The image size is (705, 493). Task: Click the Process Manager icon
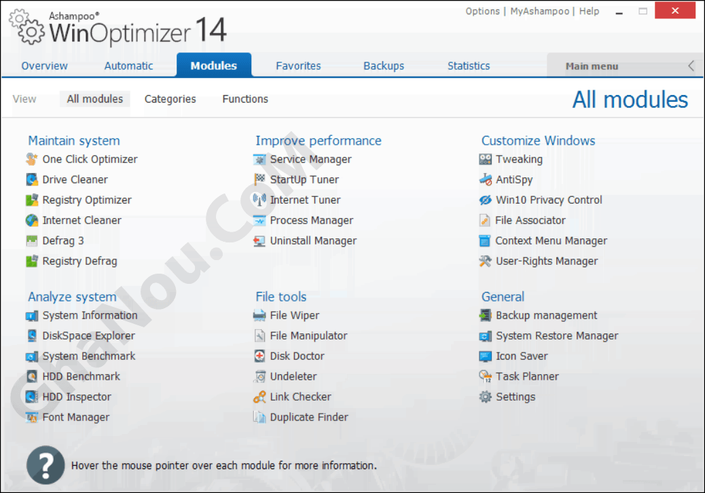tap(259, 220)
